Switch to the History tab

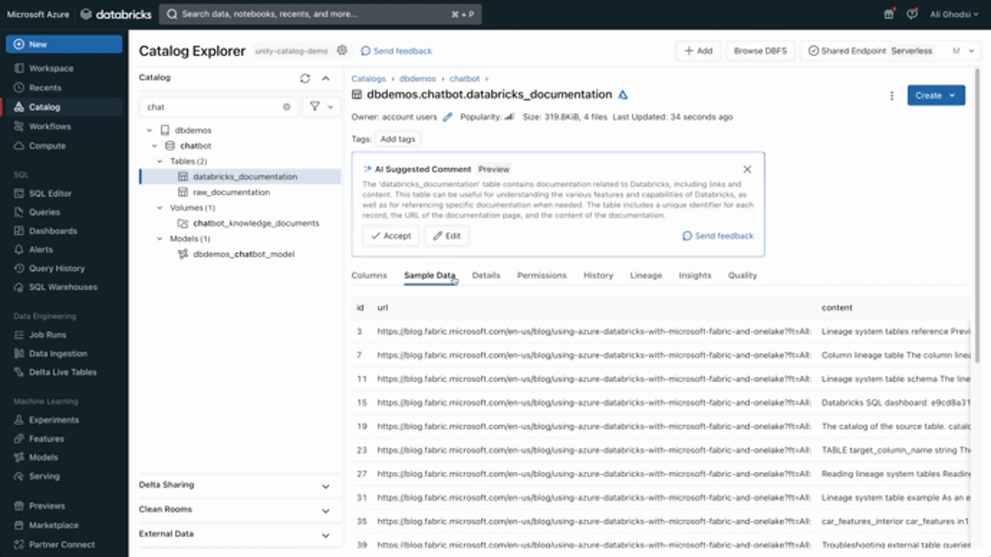[598, 275]
